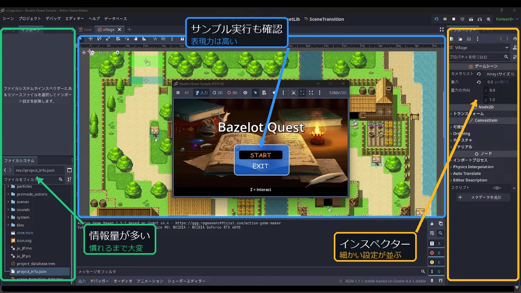This screenshot has height=293, width=521.
Task: Open the Inspector property tools icon
Action: point(515,57)
